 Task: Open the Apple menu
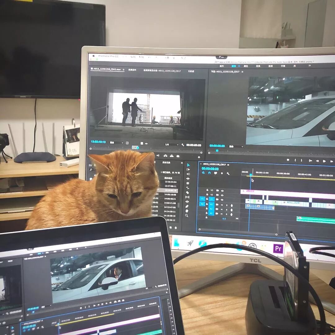(93, 56)
